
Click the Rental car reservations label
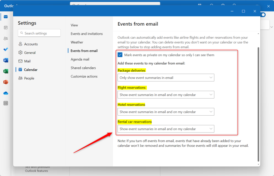point(135,122)
